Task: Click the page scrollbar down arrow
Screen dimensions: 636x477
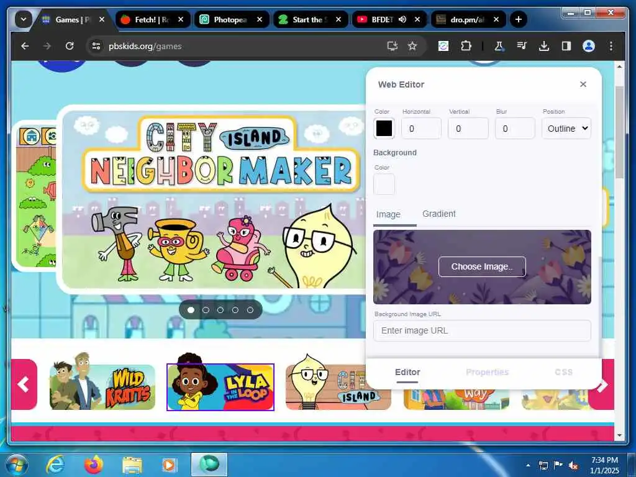Action: pos(619,435)
